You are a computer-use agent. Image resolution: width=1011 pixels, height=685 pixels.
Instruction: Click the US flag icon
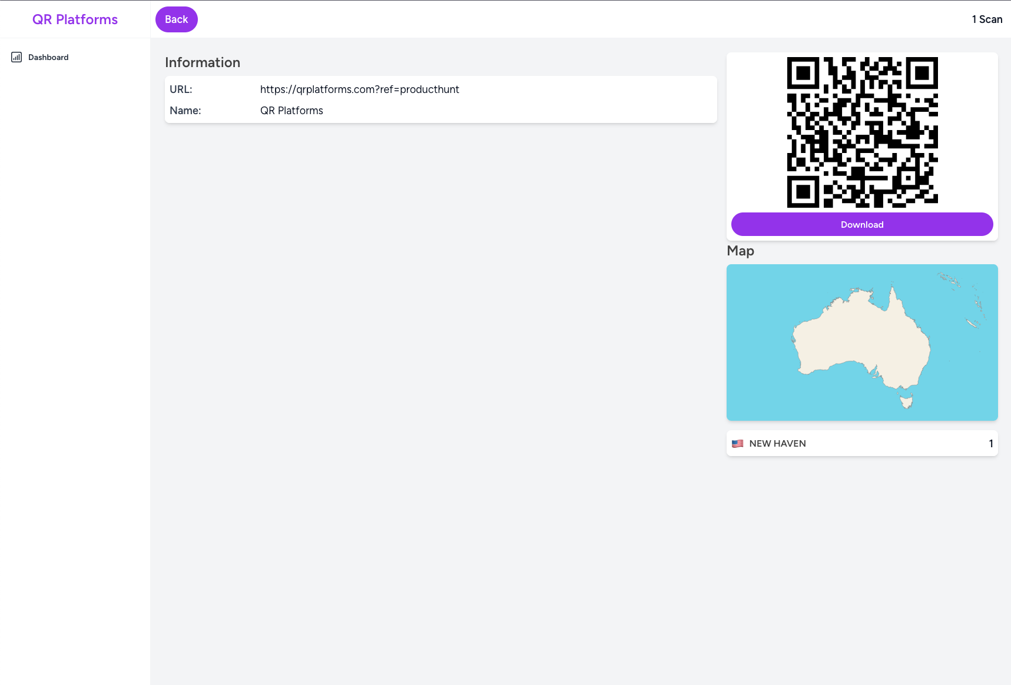coord(737,444)
